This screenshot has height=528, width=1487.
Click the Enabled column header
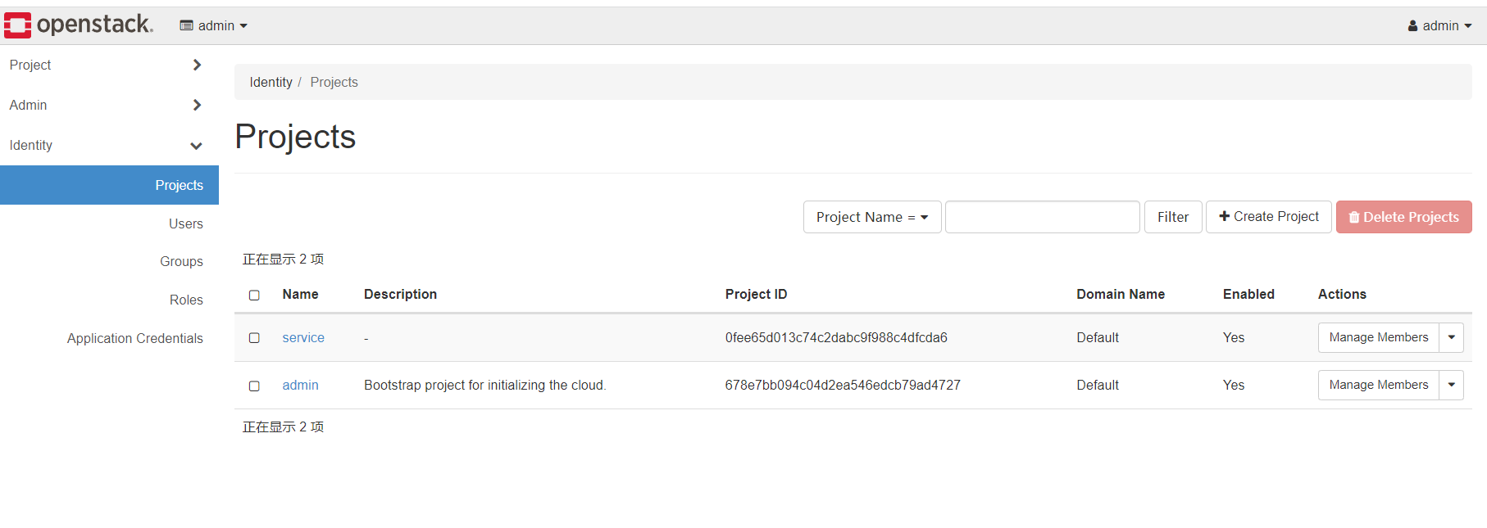click(1248, 294)
